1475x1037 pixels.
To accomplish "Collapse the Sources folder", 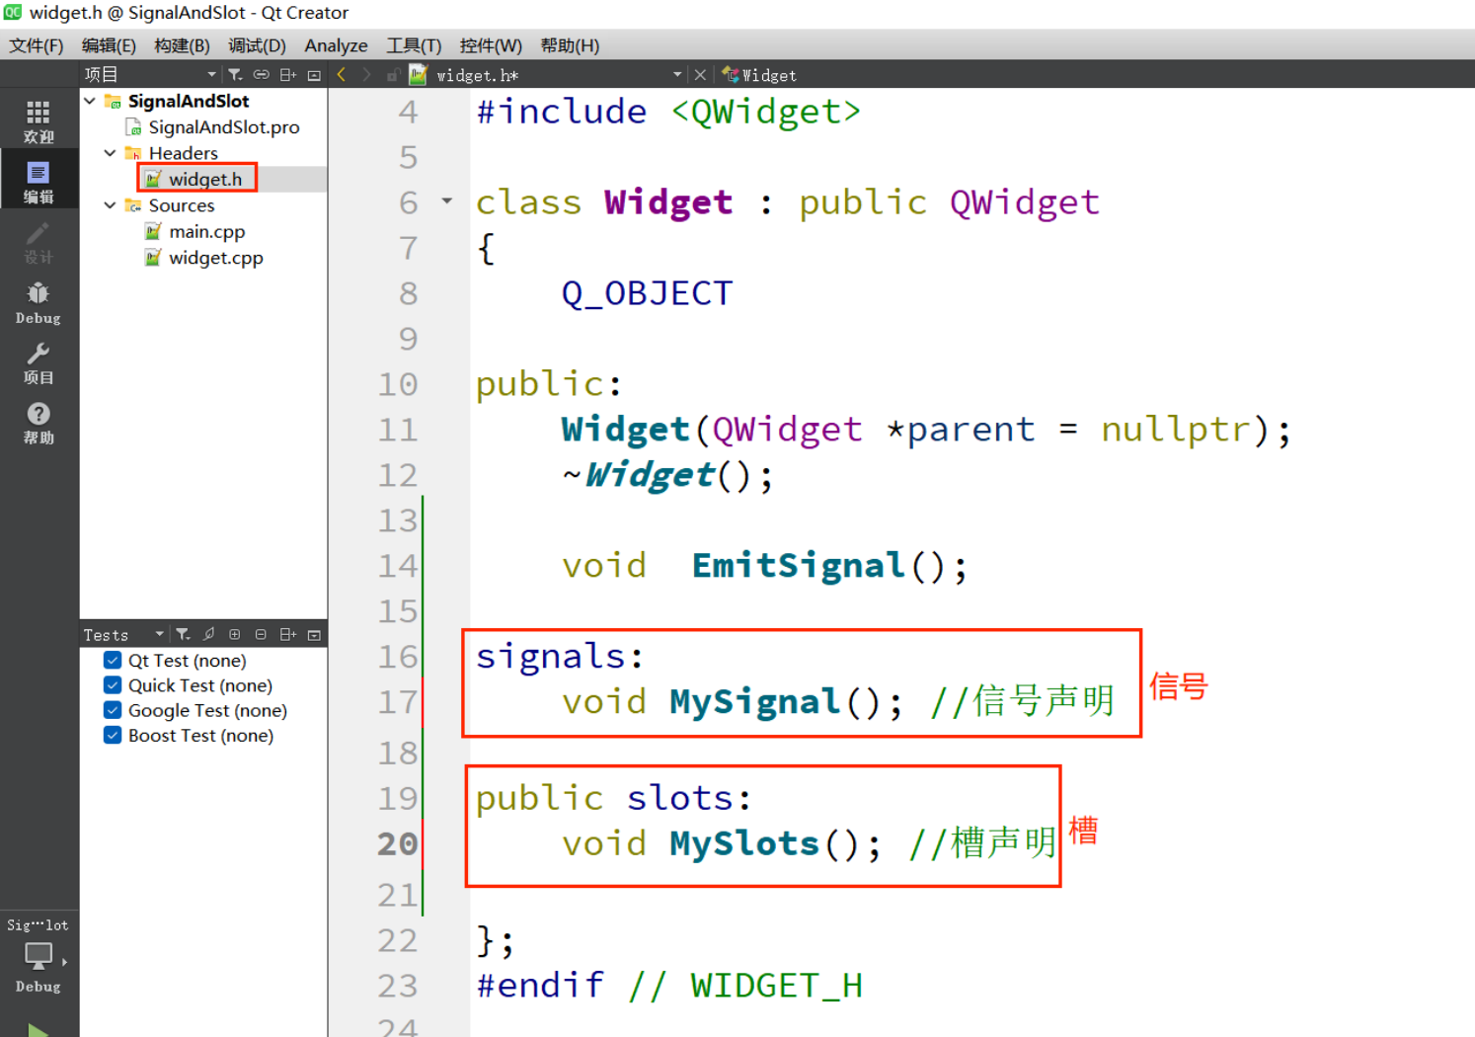I will (110, 205).
